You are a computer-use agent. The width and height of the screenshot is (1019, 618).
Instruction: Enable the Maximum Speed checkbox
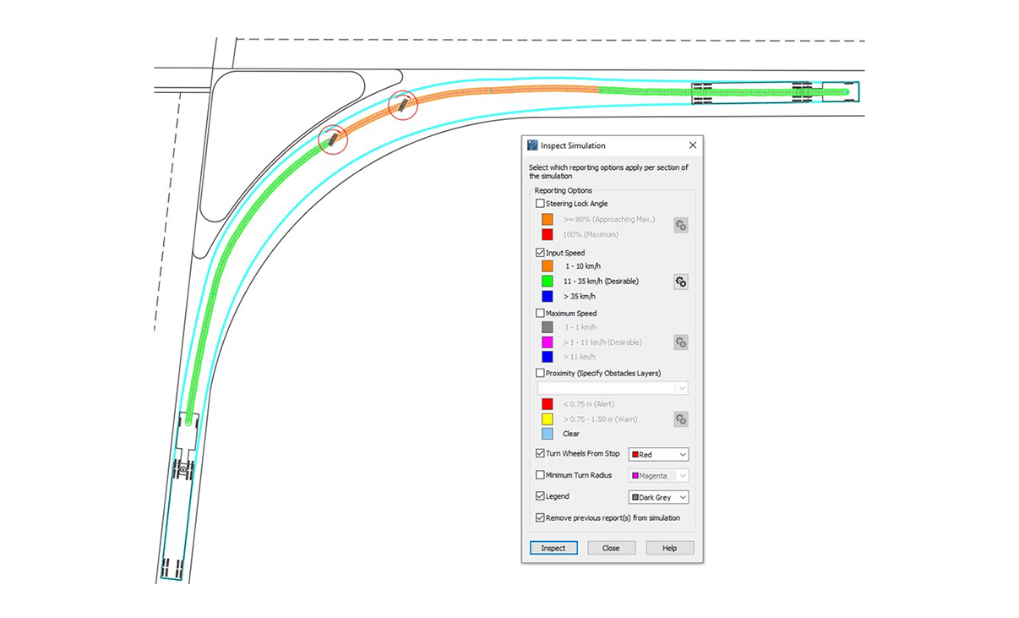pos(541,314)
